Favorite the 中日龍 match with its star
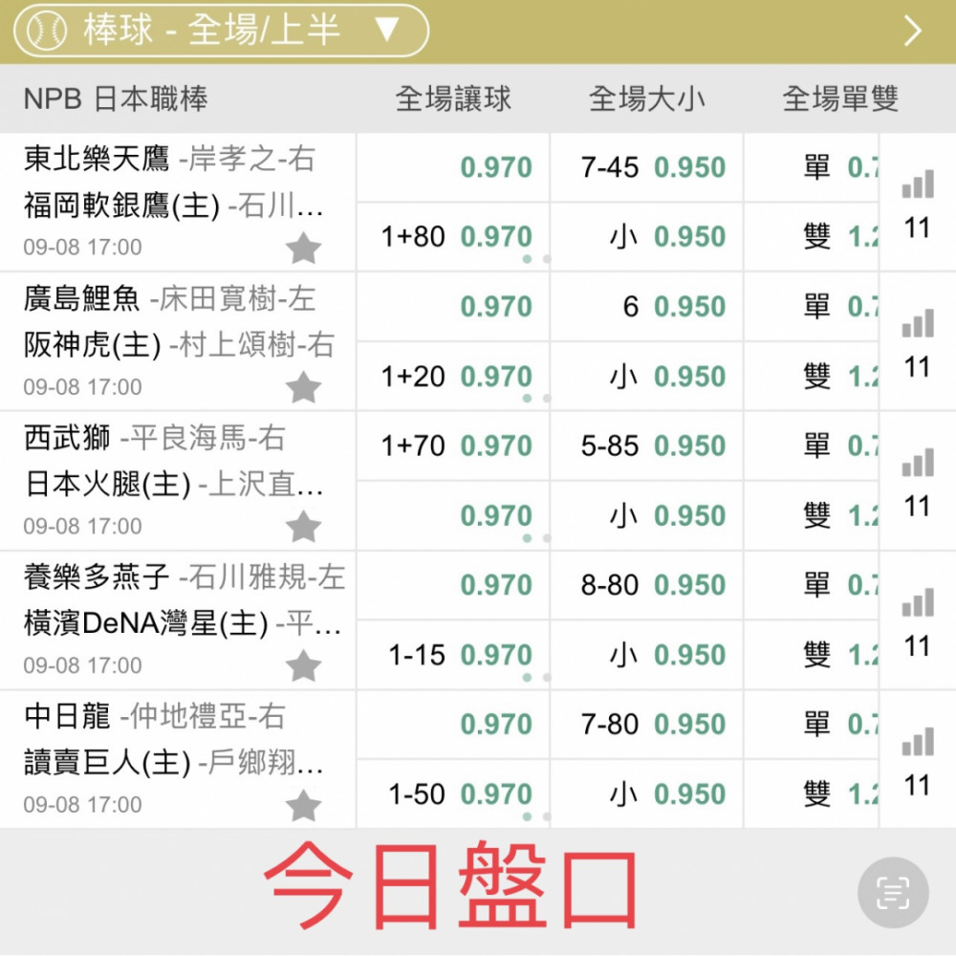The height and width of the screenshot is (956, 956). 303,805
